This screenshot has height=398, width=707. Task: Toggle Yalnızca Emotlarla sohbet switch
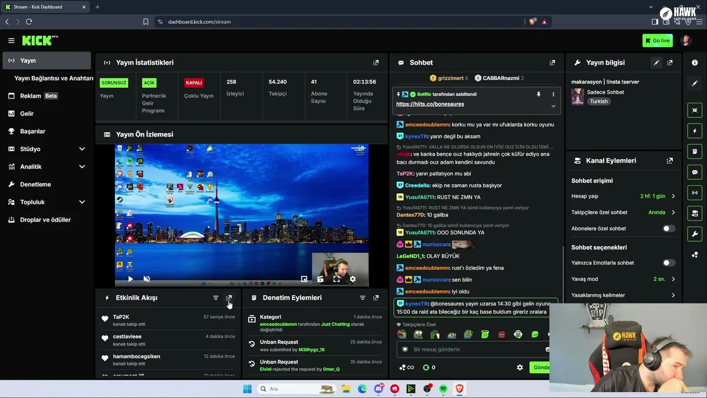[668, 263]
